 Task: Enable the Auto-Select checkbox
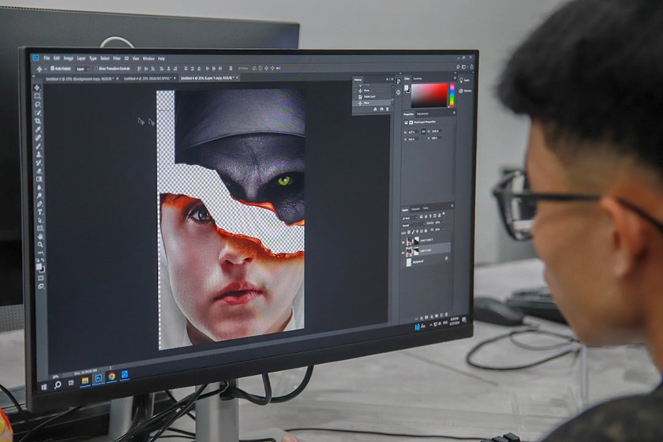coord(53,68)
